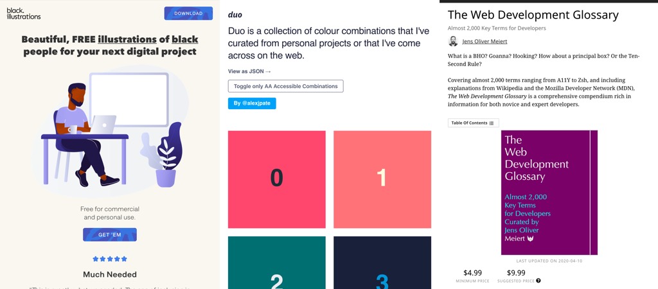This screenshot has height=289, width=658.
Task: Click the crown logo on the book cover
Action: [530, 239]
